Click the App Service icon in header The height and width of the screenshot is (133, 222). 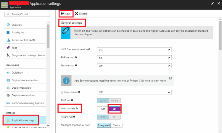(x=4, y=5)
